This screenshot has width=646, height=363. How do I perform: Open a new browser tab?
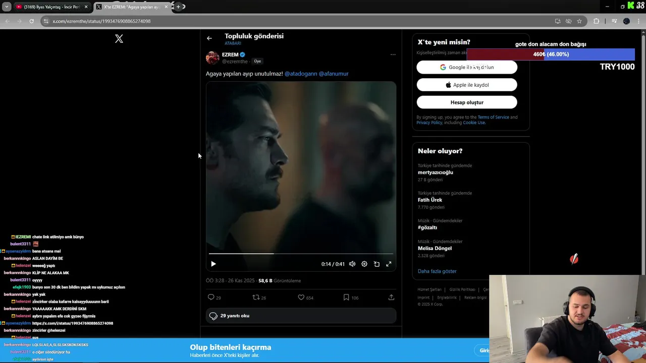click(x=178, y=7)
